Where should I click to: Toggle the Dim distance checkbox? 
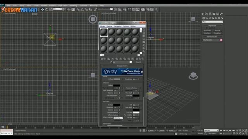pos(122,98)
